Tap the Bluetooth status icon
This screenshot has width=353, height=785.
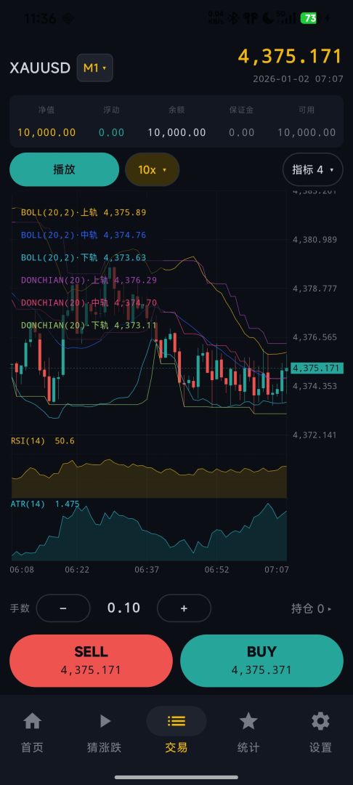pos(233,18)
